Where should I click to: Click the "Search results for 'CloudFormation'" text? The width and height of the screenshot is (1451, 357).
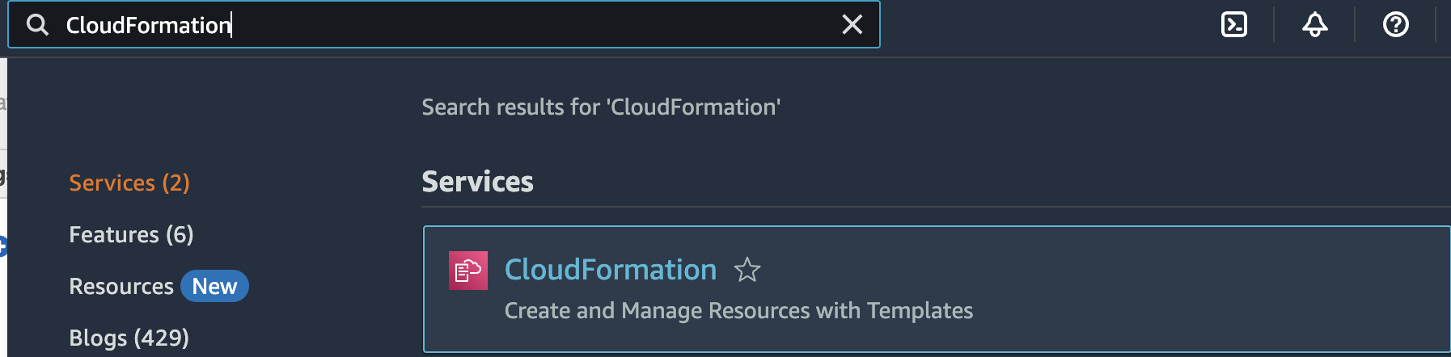601,107
